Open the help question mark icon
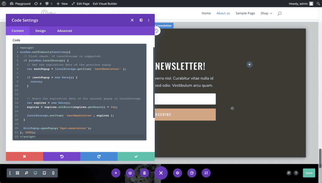Image resolution: width=322 pixels, height=183 pixels. pyautogui.click(x=296, y=173)
